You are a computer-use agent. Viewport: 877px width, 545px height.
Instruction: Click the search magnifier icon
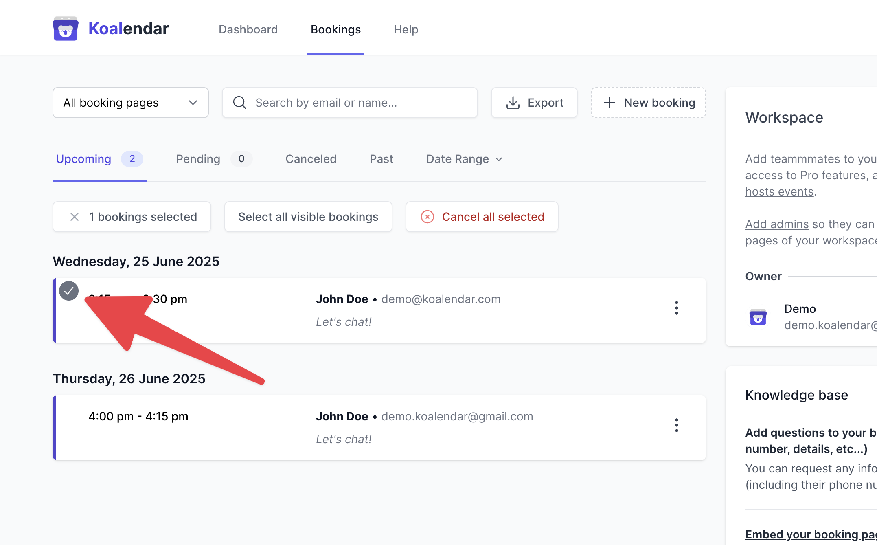(239, 103)
